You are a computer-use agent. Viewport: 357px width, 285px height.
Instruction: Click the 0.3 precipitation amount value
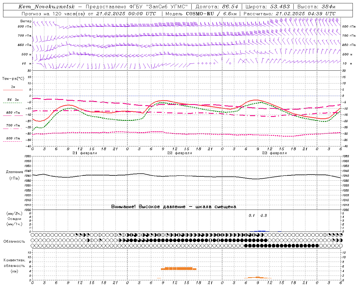point(264,216)
